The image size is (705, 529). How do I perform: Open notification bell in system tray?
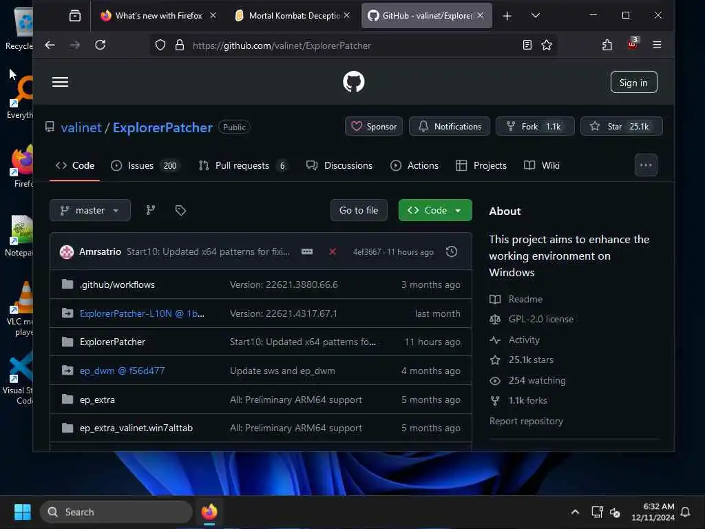(685, 512)
